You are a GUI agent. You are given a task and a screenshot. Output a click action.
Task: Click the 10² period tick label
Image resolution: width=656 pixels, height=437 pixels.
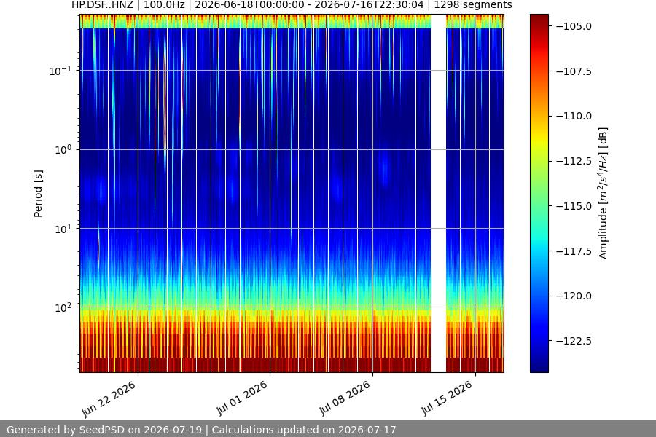[x=63, y=307]
